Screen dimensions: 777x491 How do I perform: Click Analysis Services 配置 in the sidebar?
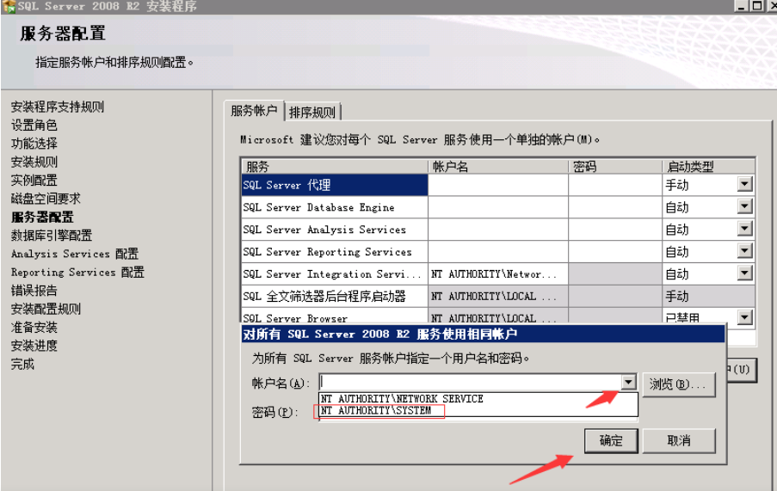(x=75, y=254)
